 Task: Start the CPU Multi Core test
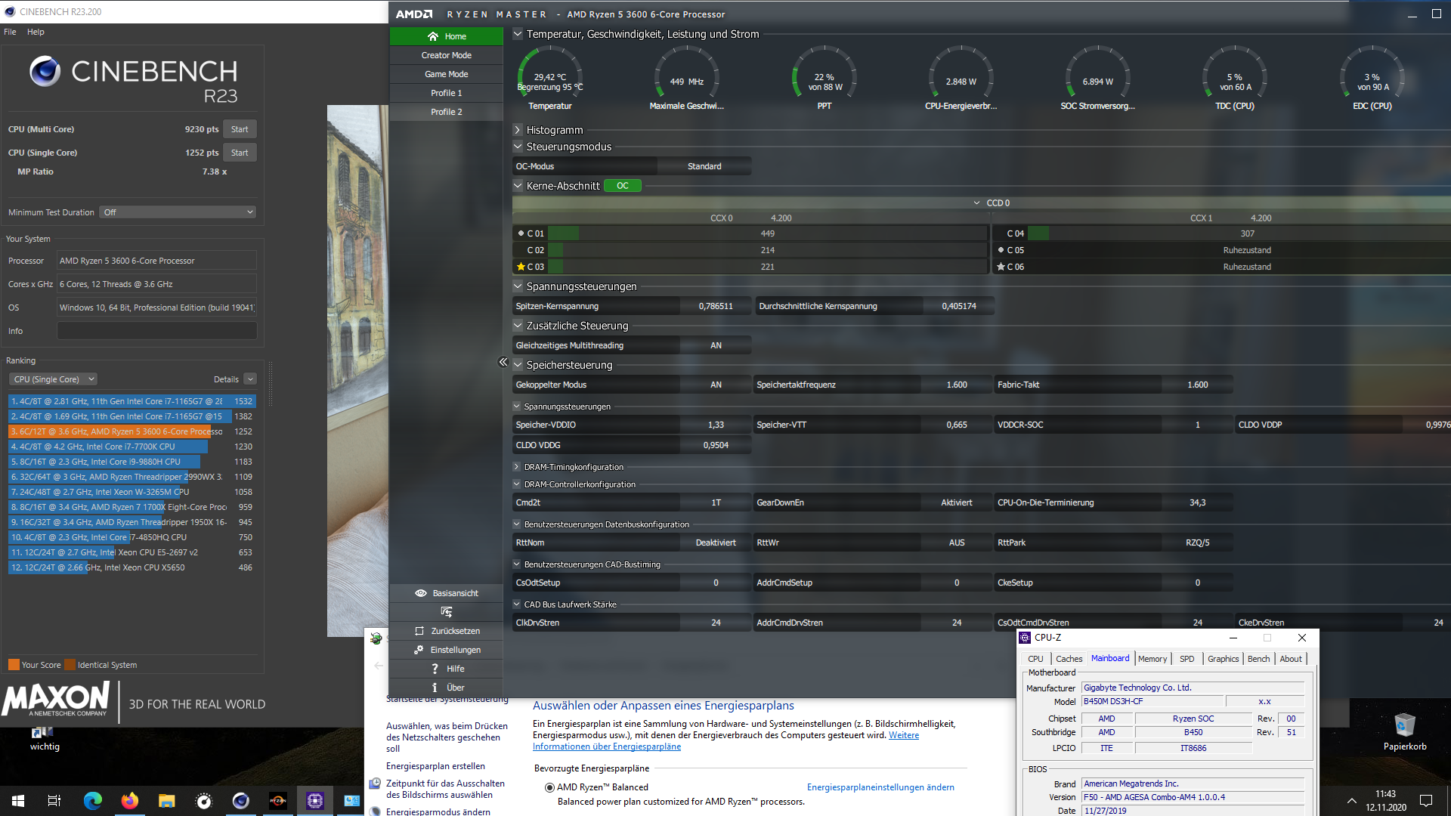pos(240,129)
